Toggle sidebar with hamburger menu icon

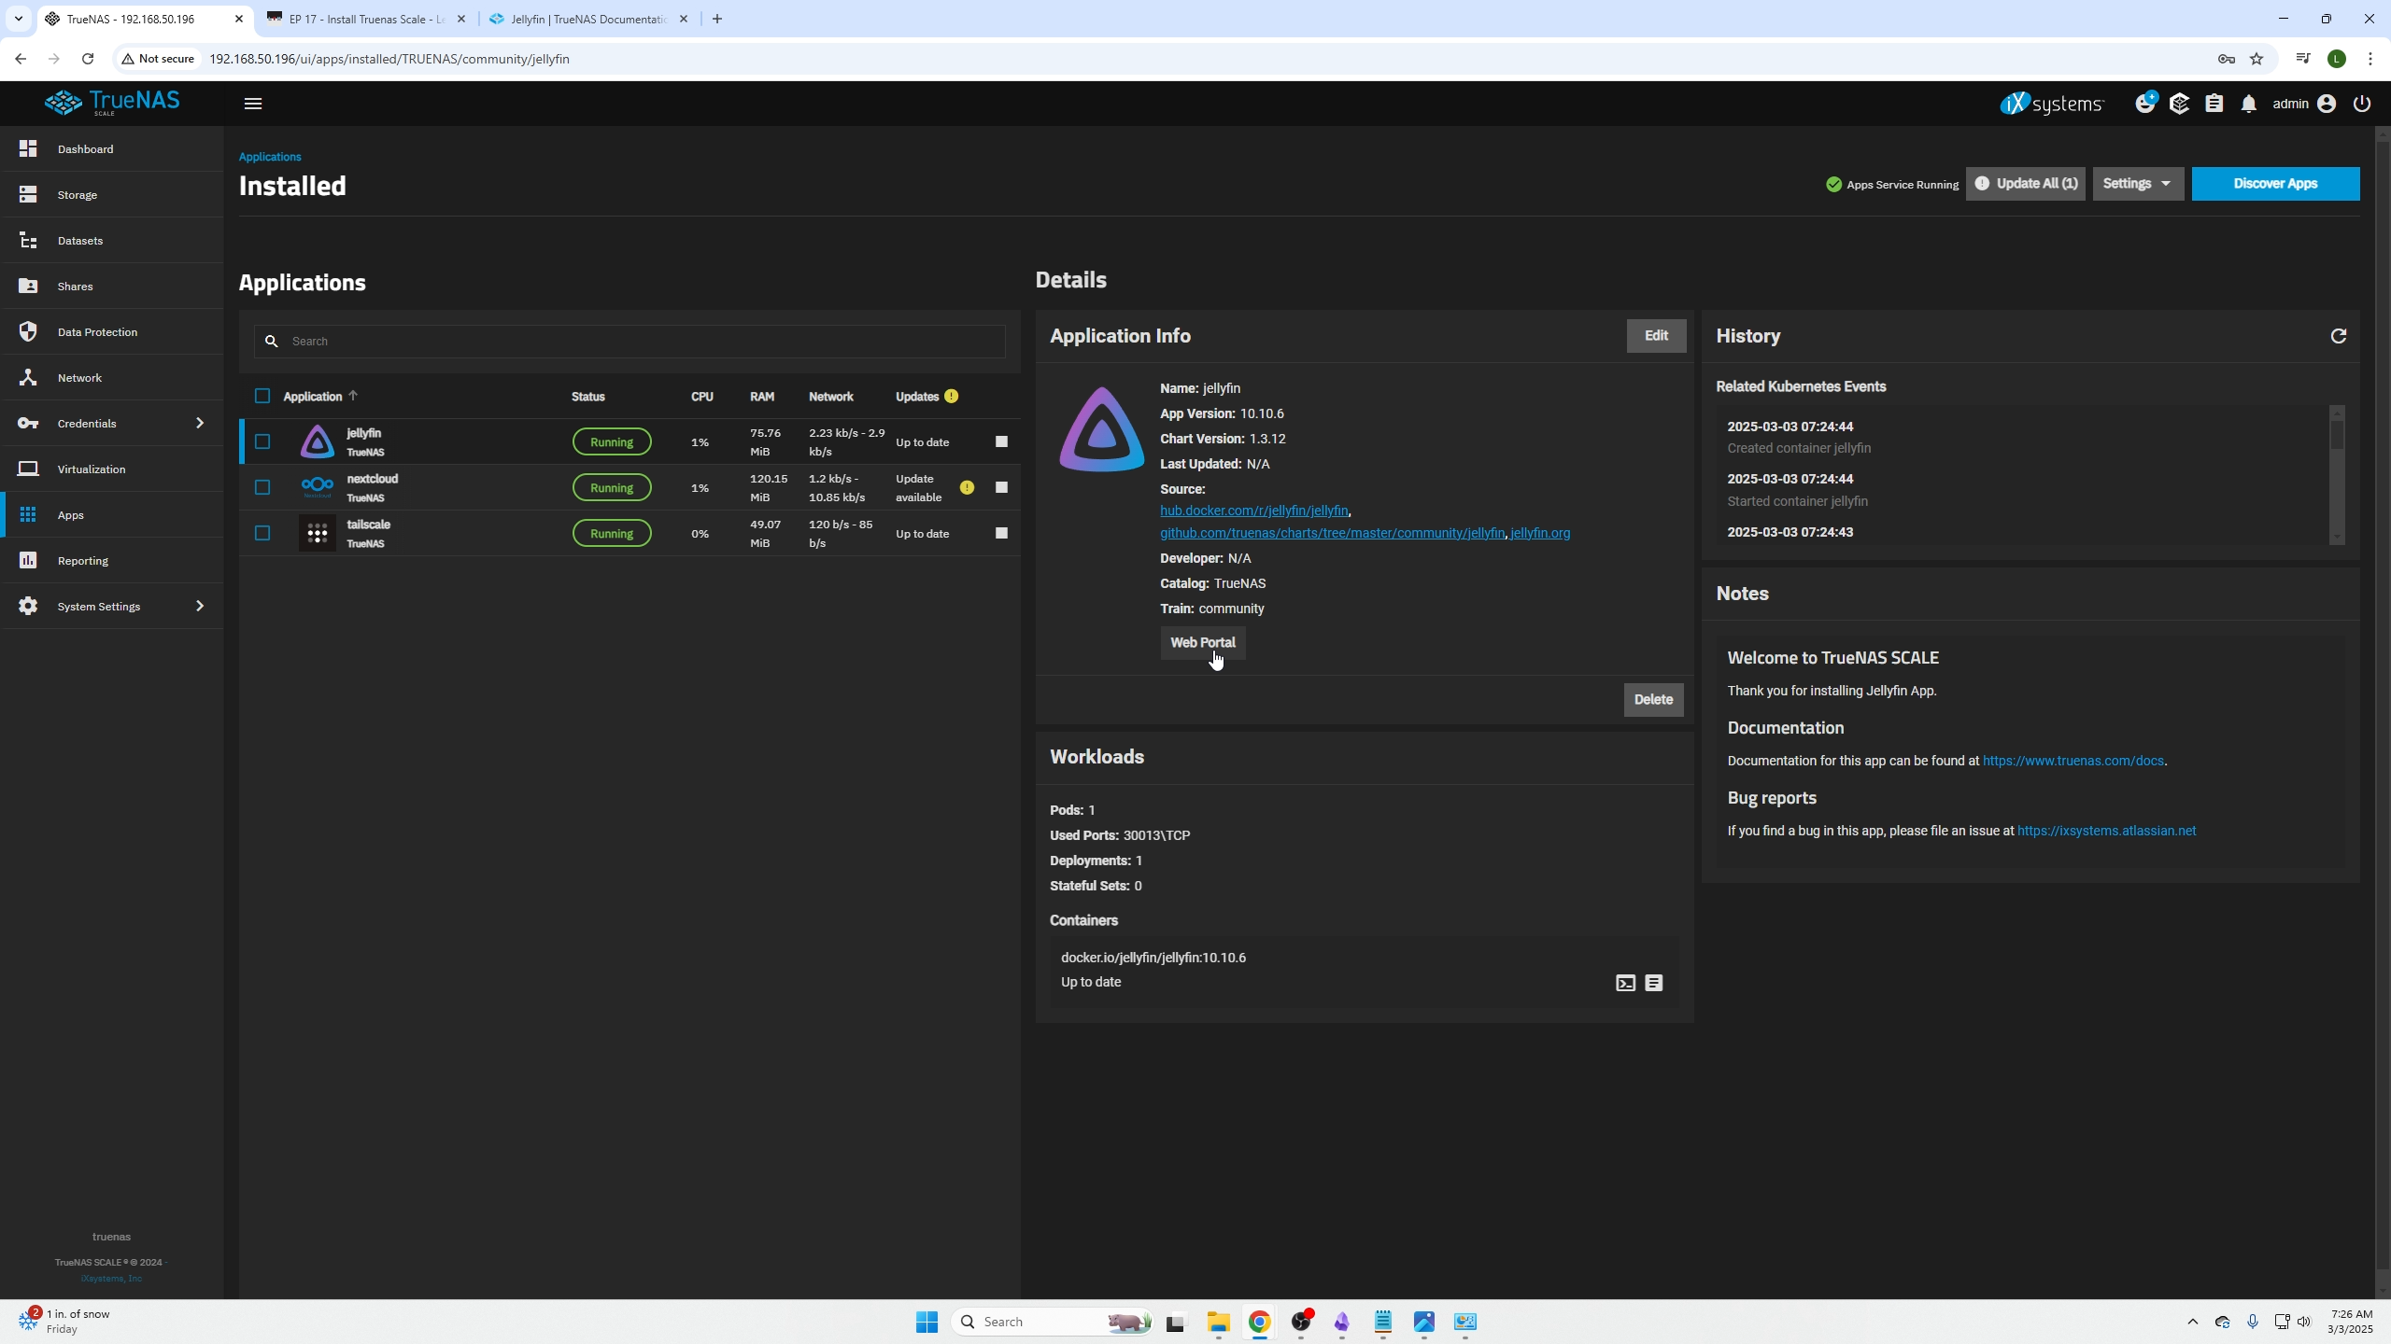pos(252,104)
